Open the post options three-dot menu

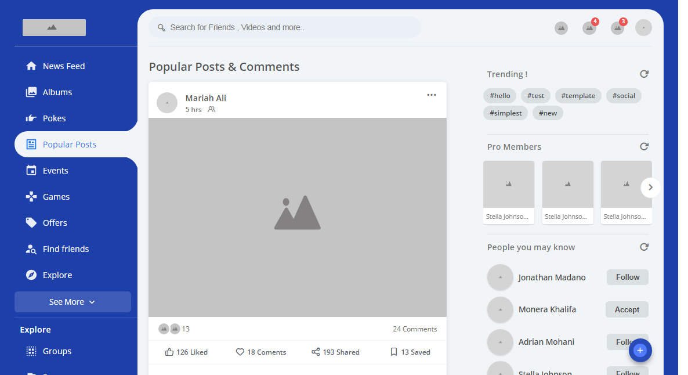[x=432, y=95]
